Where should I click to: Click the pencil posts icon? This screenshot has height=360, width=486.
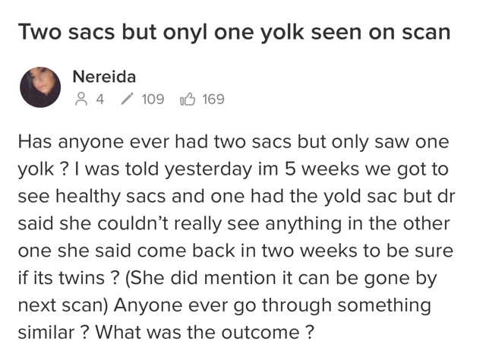127,99
